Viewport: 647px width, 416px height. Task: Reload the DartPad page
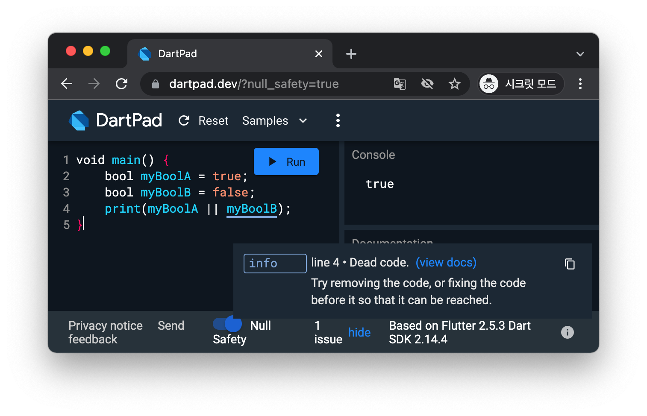(x=122, y=84)
